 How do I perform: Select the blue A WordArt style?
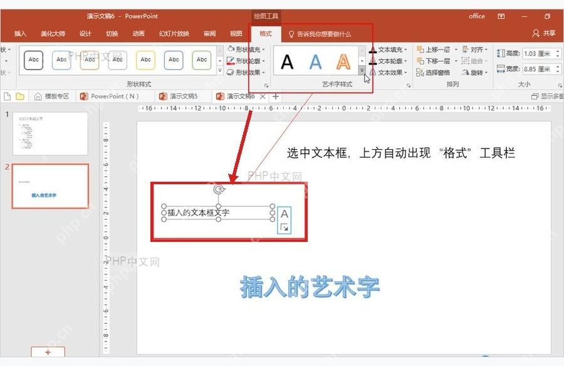coord(315,61)
